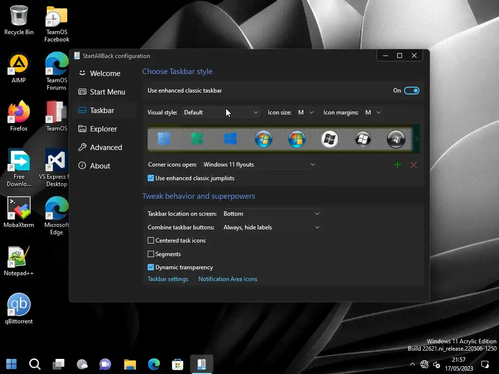Click the muted volume tray icon

(x=437, y=364)
